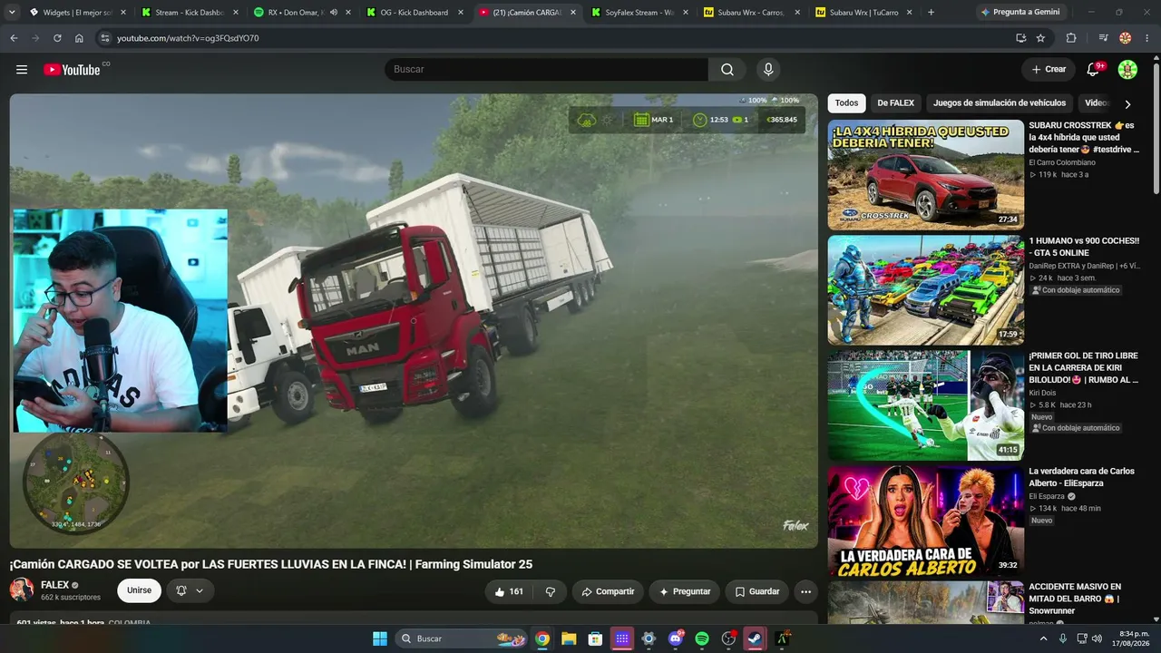The image size is (1161, 653).
Task: Open Discord from the taskbar
Action: click(676, 638)
